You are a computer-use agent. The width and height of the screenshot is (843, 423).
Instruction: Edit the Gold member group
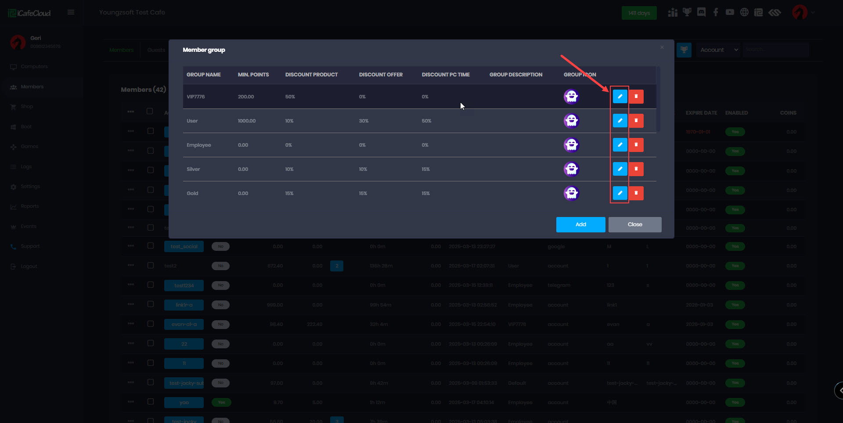(620, 193)
